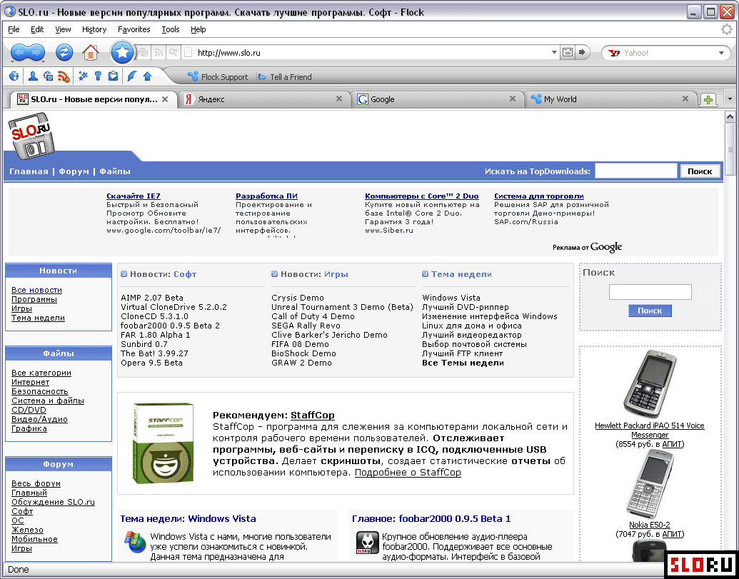739x579 pixels.
Task: Open the File menu
Action: [x=14, y=29]
